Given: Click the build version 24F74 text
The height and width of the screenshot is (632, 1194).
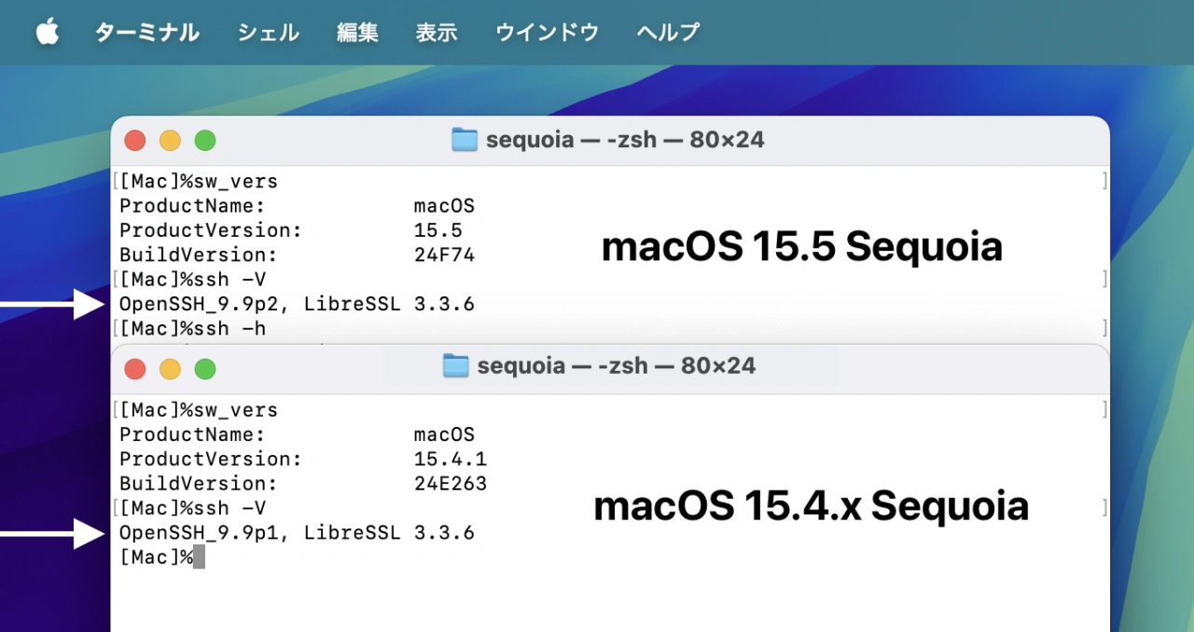Looking at the screenshot, I should pos(444,254).
